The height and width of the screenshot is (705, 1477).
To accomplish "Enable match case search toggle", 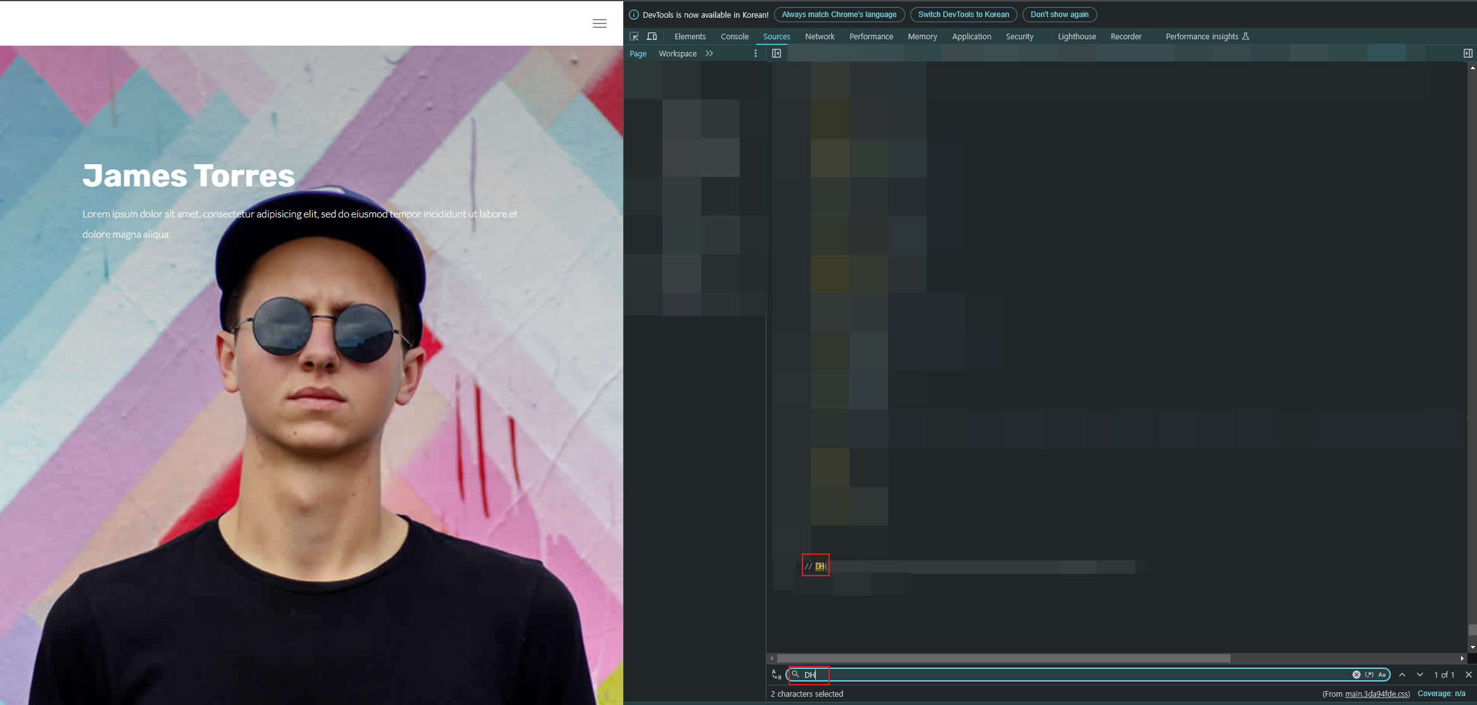I will pos(1382,675).
